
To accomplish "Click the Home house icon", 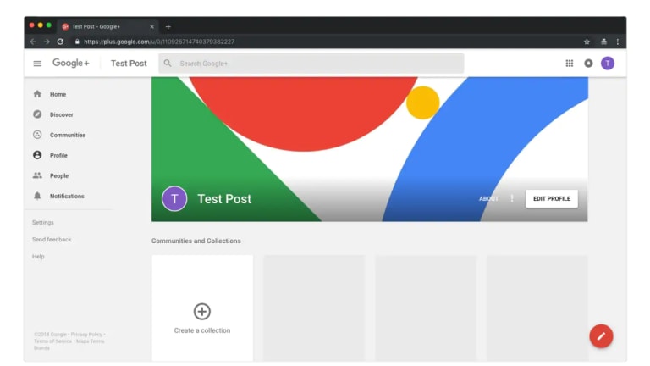I will pyautogui.click(x=37, y=94).
